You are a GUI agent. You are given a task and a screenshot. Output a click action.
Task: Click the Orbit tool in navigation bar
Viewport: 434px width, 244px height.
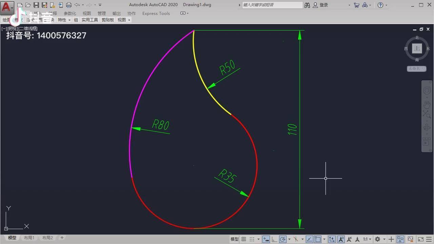point(427,128)
